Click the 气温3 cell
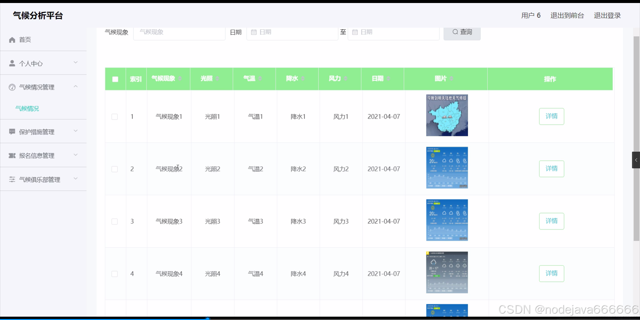The width and height of the screenshot is (640, 320). pos(256,221)
